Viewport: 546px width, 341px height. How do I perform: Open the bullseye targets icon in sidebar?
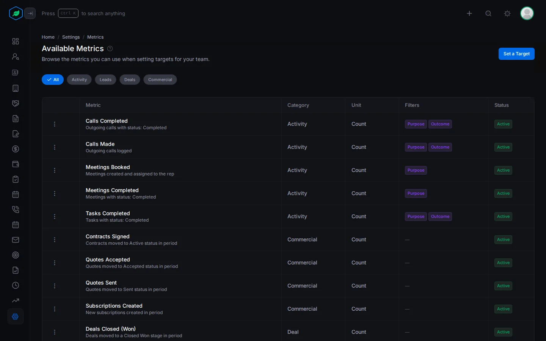click(16, 255)
